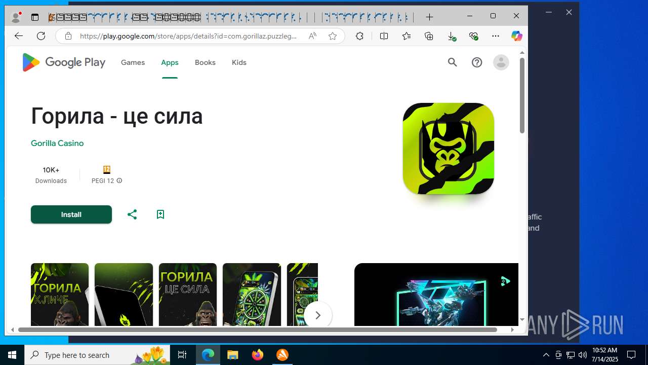Go back with browser back arrow
The image size is (648, 365).
pyautogui.click(x=19, y=36)
